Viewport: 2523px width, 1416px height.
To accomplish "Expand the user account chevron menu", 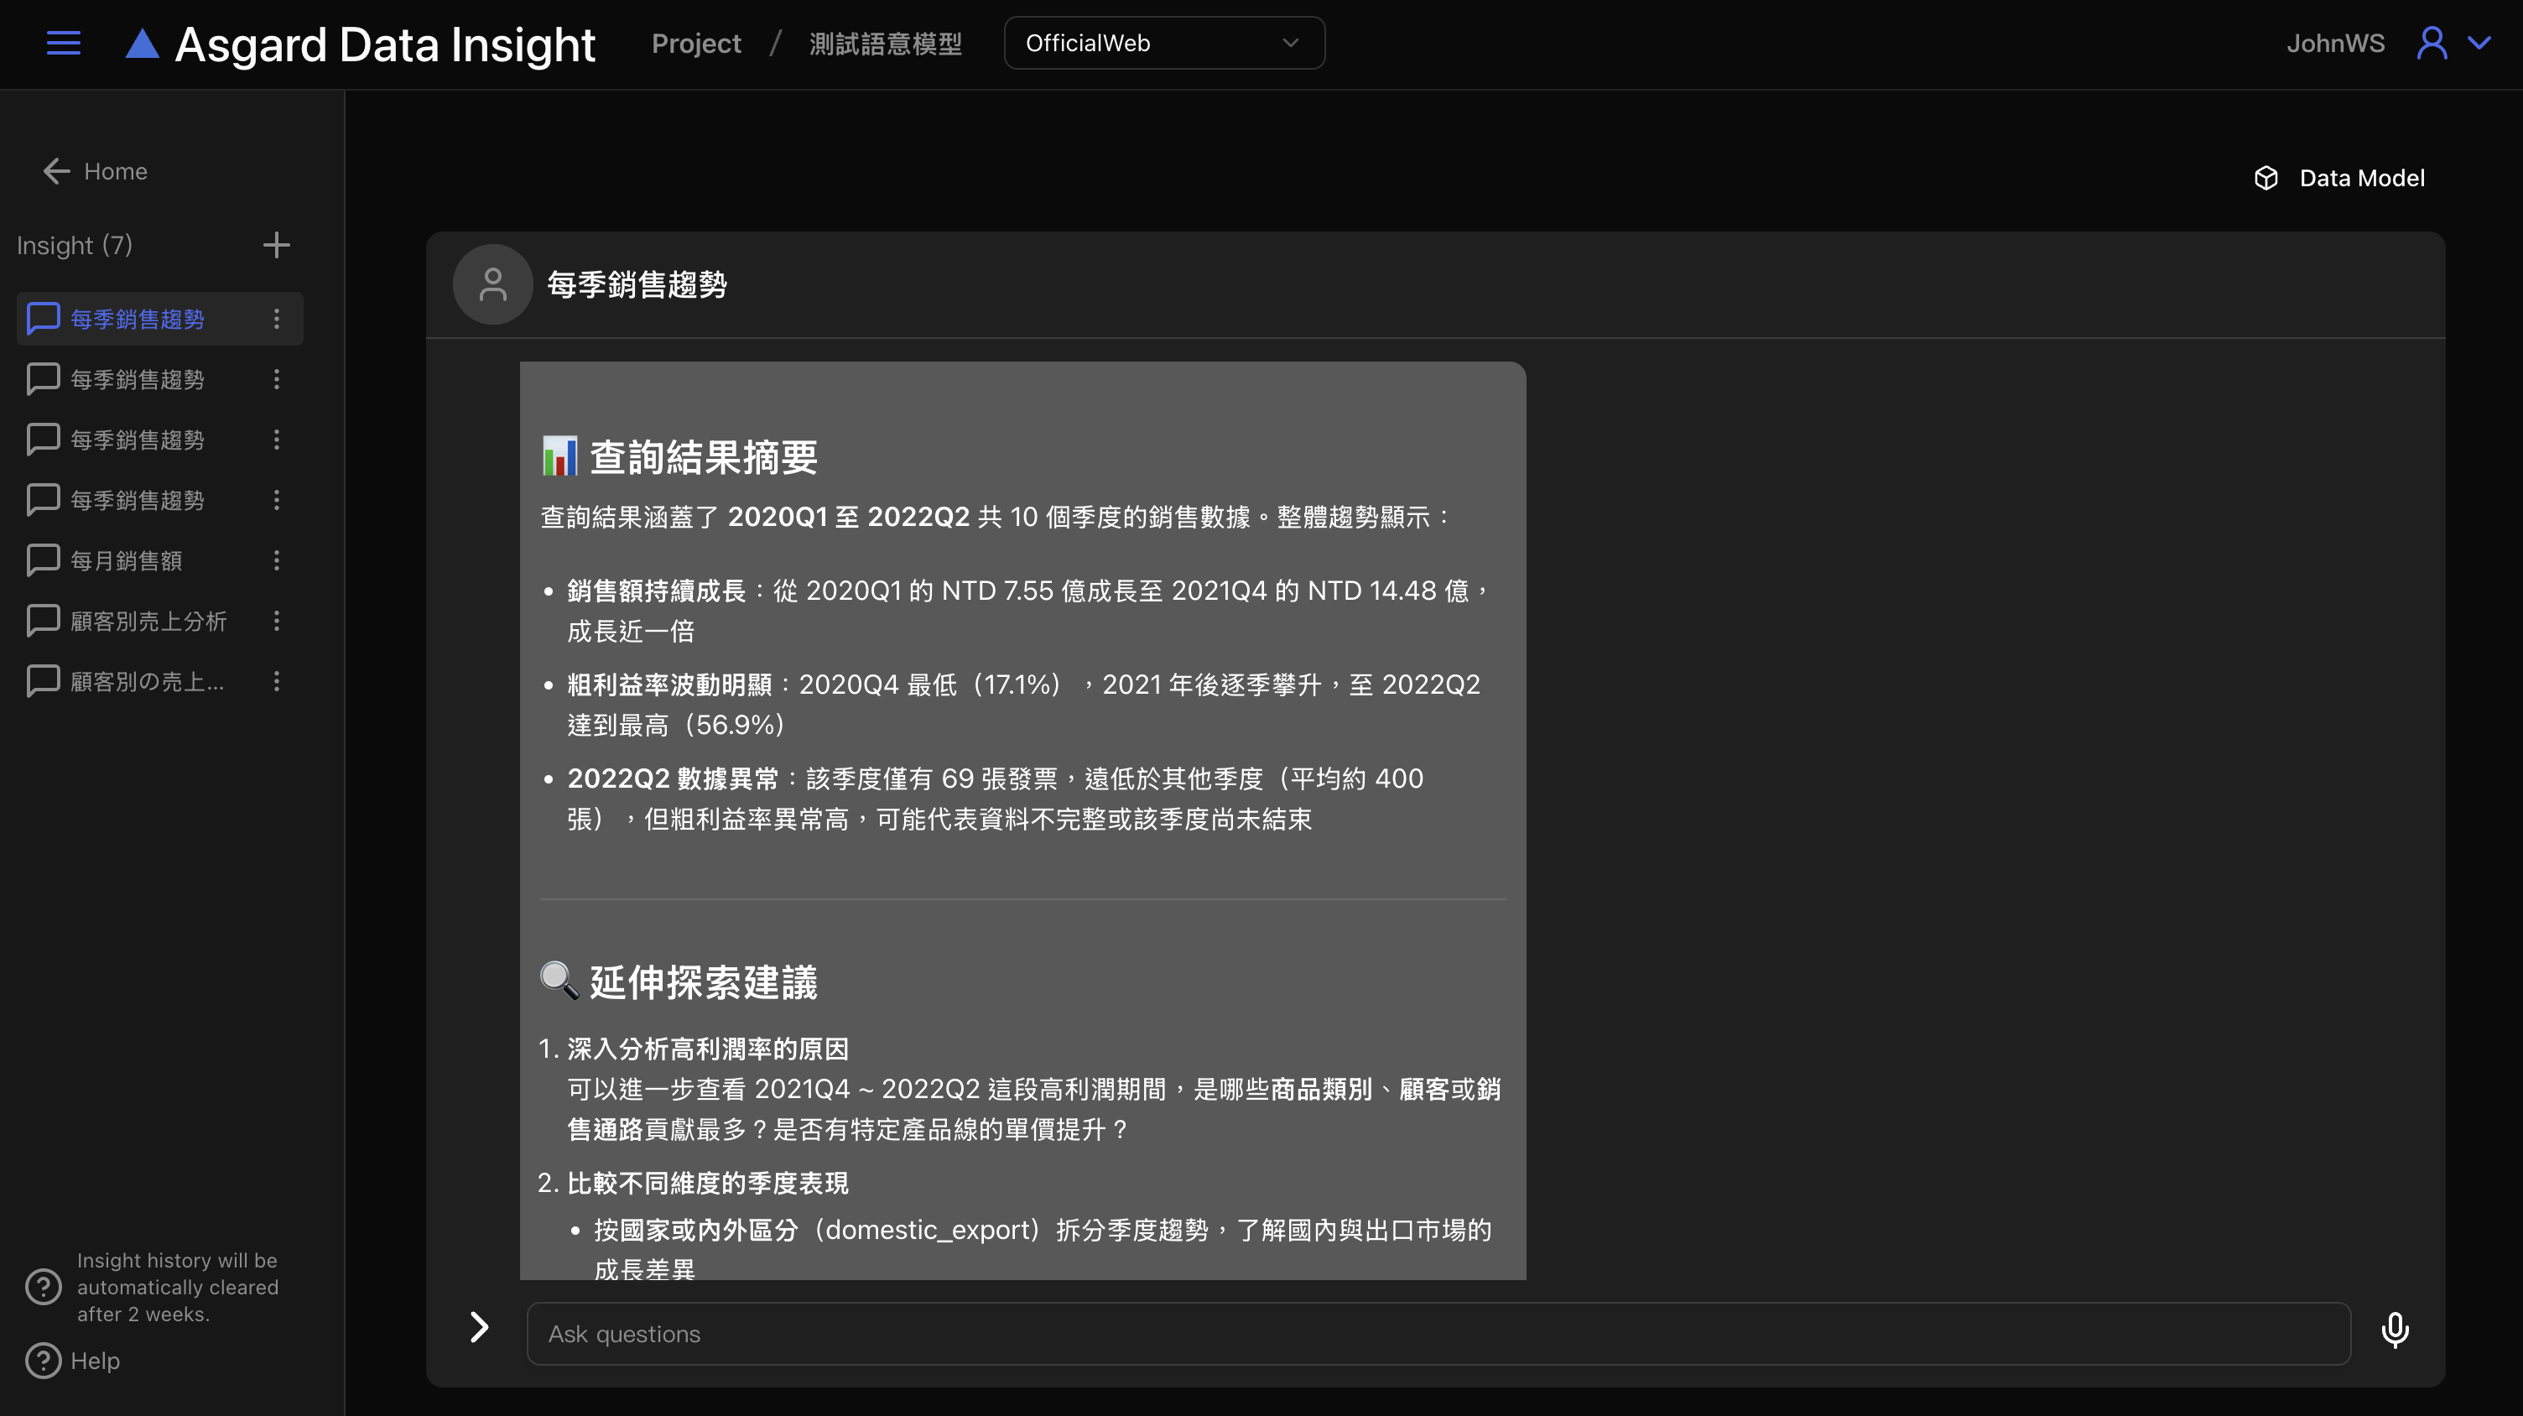I will point(2479,43).
